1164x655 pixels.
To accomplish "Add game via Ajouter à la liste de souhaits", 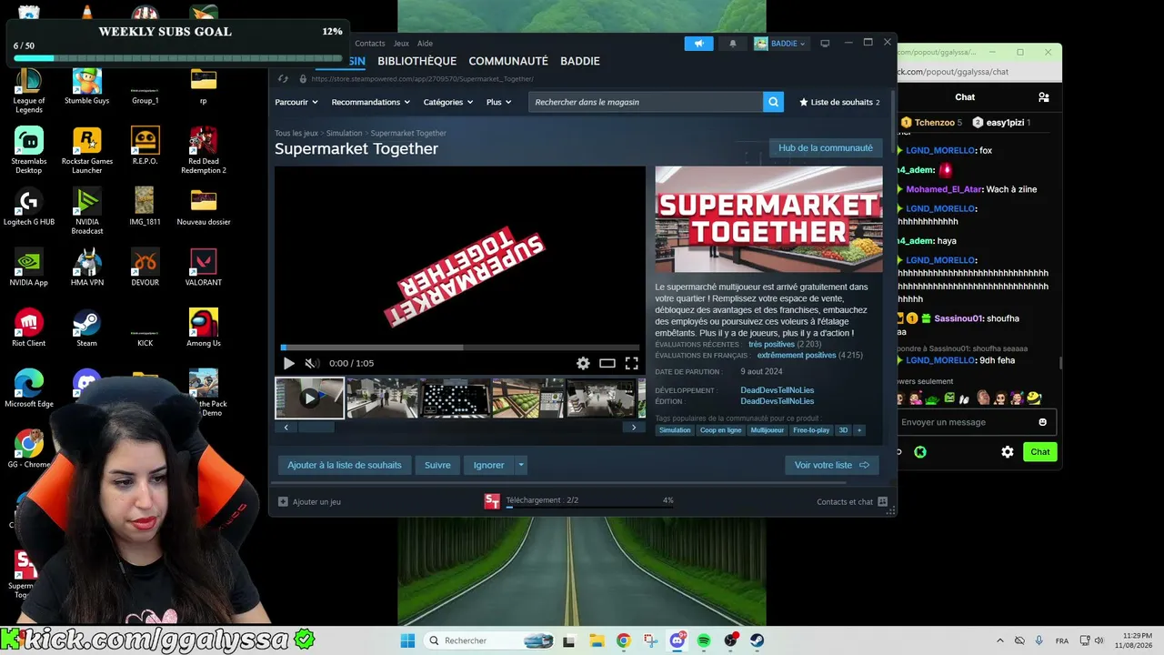I will click(345, 465).
